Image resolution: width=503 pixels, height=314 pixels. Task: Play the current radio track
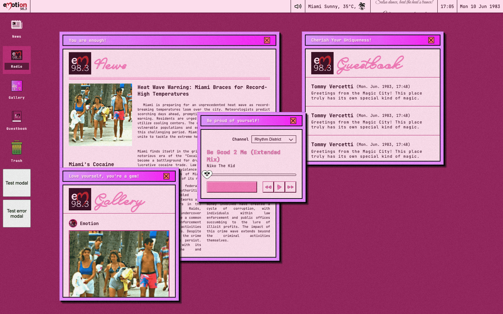pos(279,187)
